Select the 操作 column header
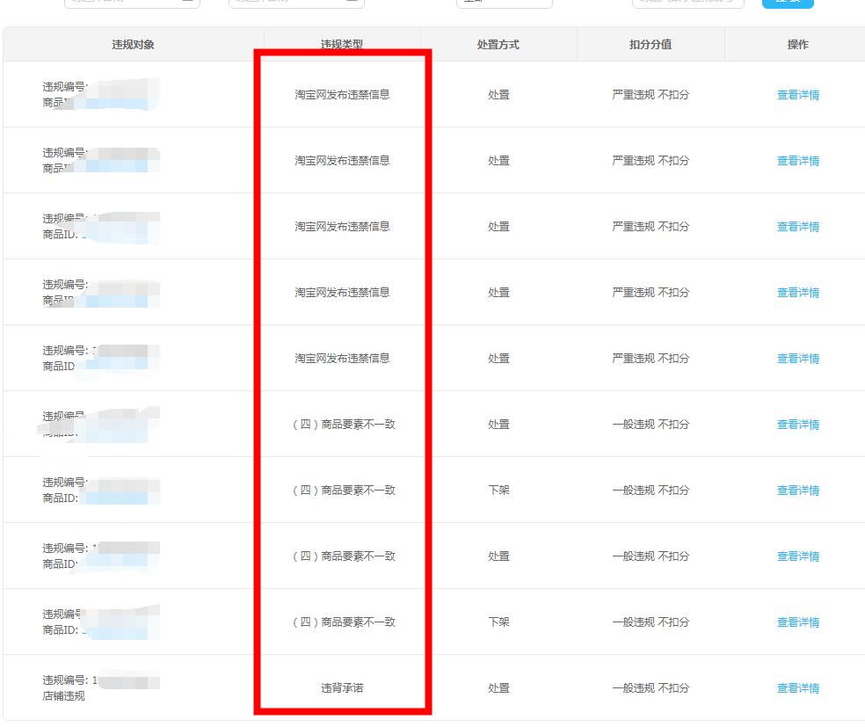Screen dimensions: 865x727 point(797,43)
